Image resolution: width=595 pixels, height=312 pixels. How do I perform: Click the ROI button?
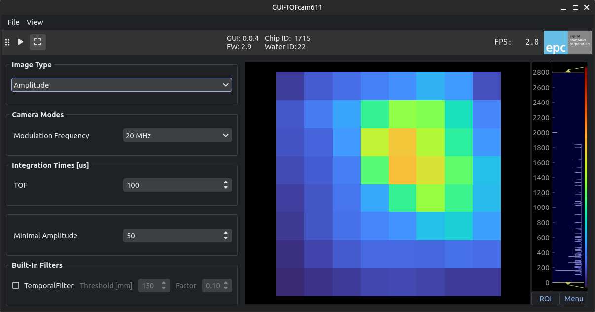546,299
